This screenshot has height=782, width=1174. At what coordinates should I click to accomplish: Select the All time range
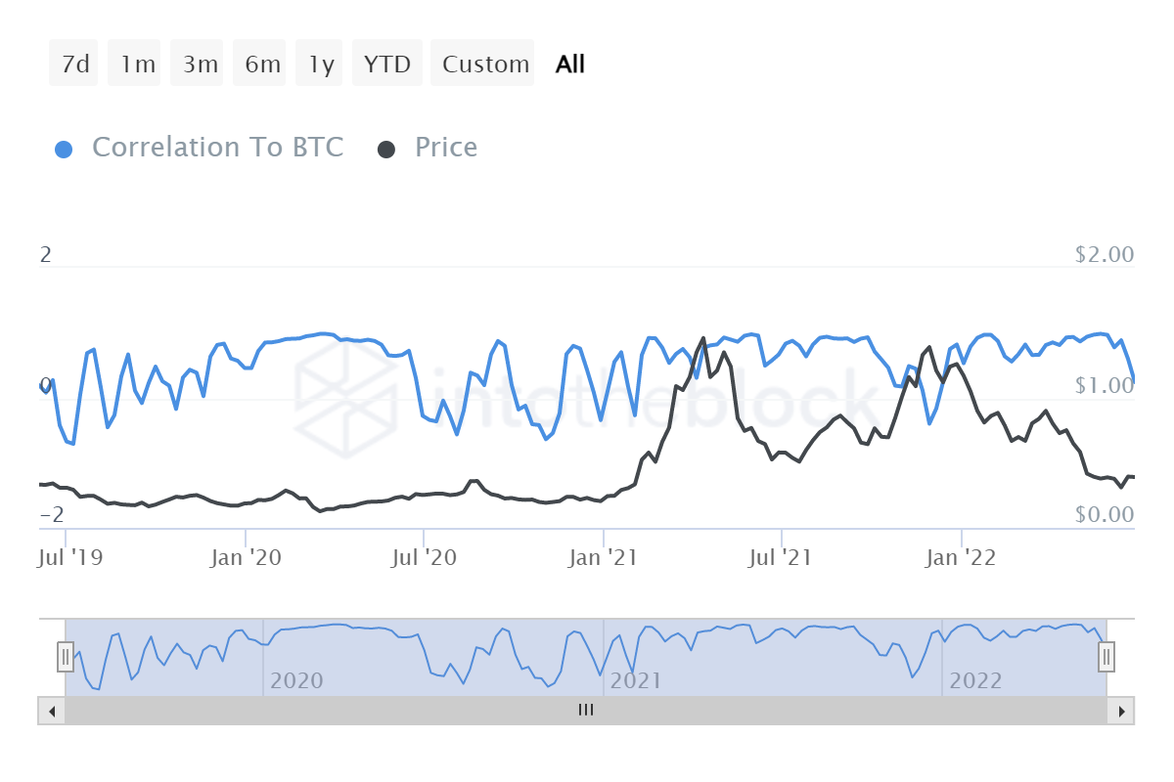[570, 65]
